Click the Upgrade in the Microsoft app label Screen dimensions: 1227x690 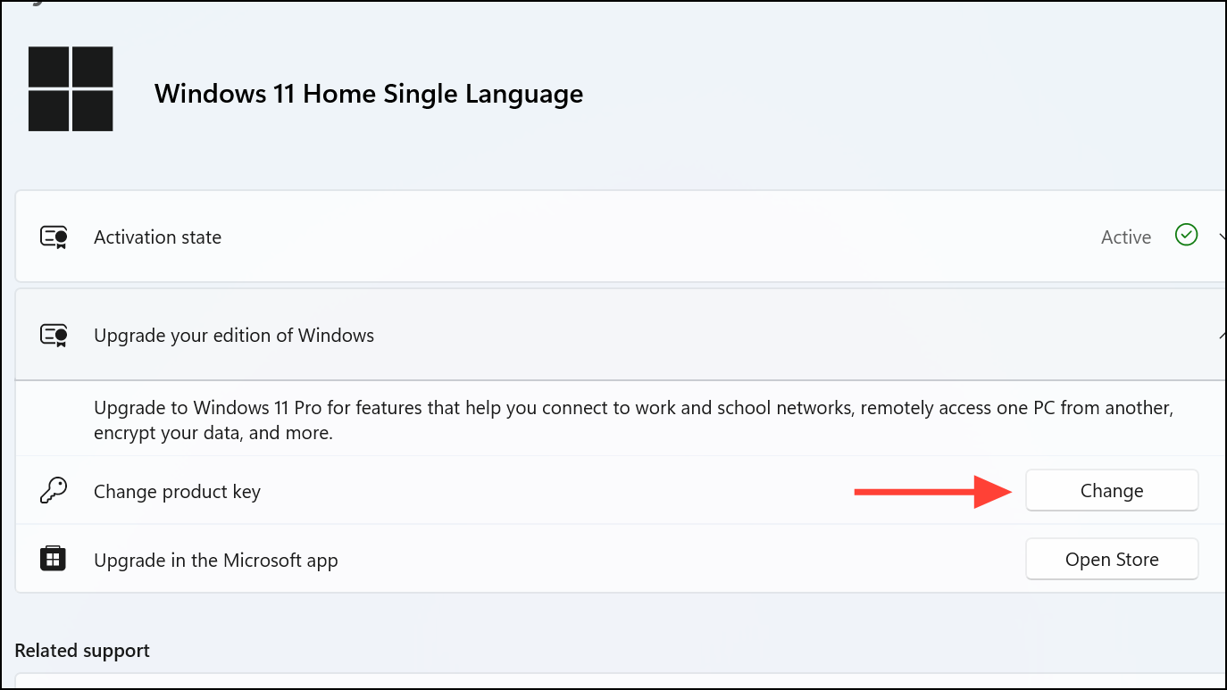click(x=215, y=561)
